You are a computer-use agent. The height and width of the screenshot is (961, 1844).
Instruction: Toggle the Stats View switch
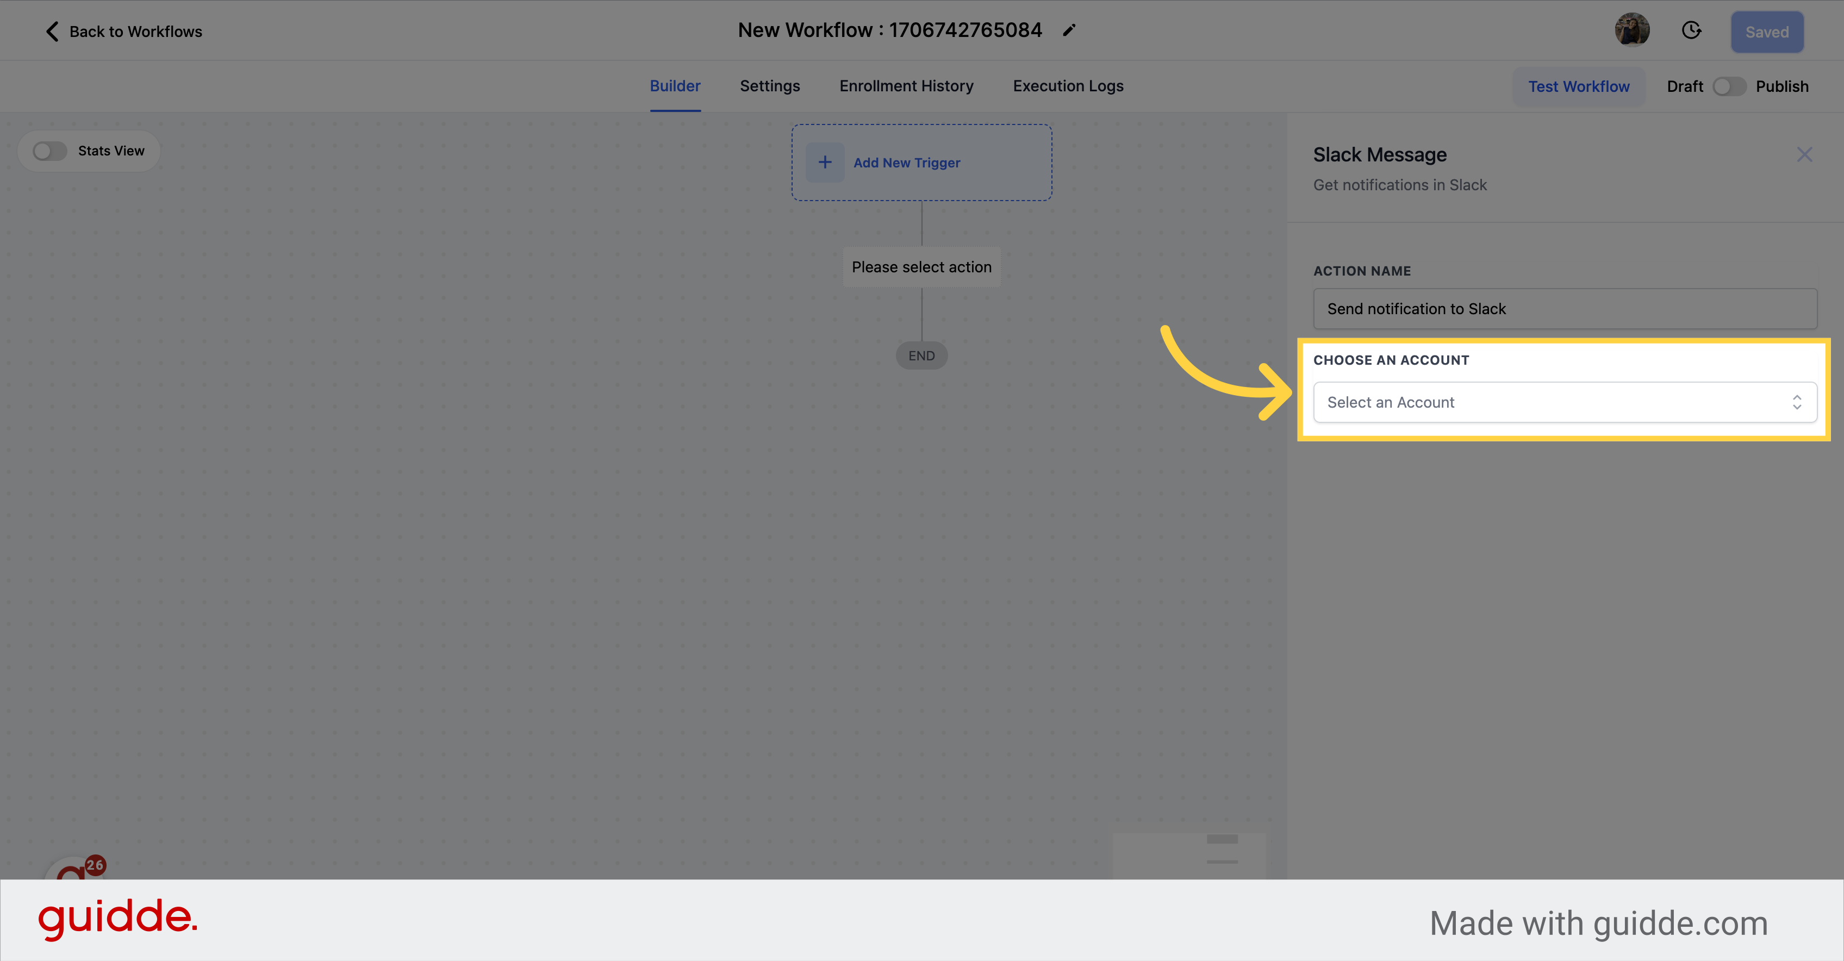[49, 151]
